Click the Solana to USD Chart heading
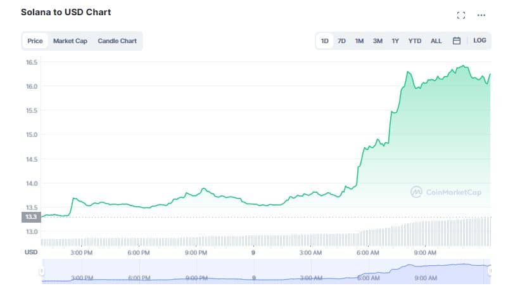Image resolution: width=508 pixels, height=288 pixels. (66, 12)
